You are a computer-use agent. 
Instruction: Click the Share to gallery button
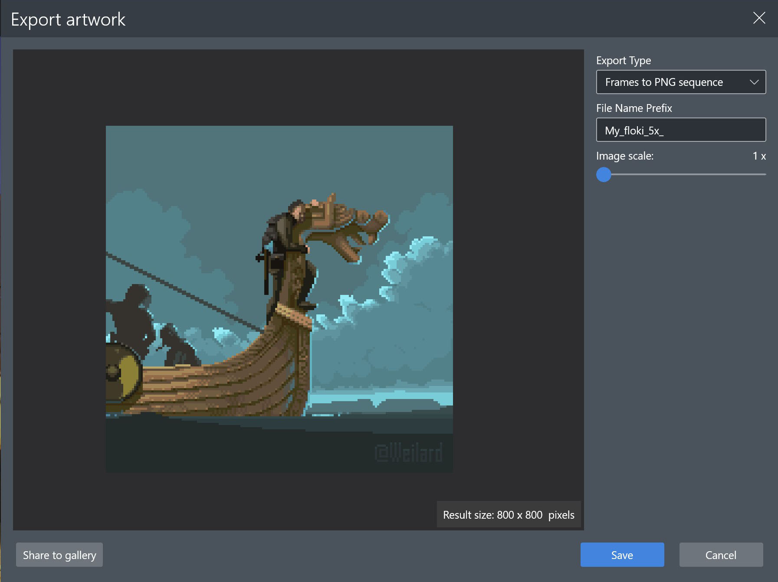pyautogui.click(x=59, y=555)
